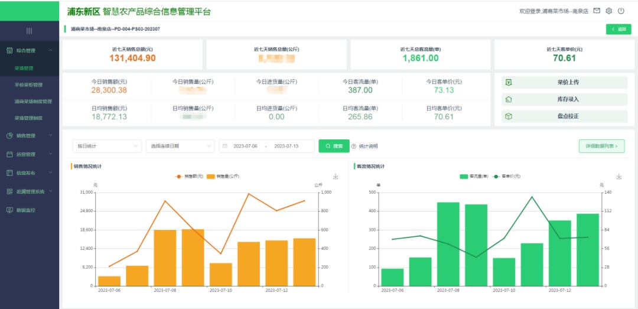The height and width of the screenshot is (309, 638).
Task: Select 平价菜柜管理 in sidebar
Action: pyautogui.click(x=28, y=85)
